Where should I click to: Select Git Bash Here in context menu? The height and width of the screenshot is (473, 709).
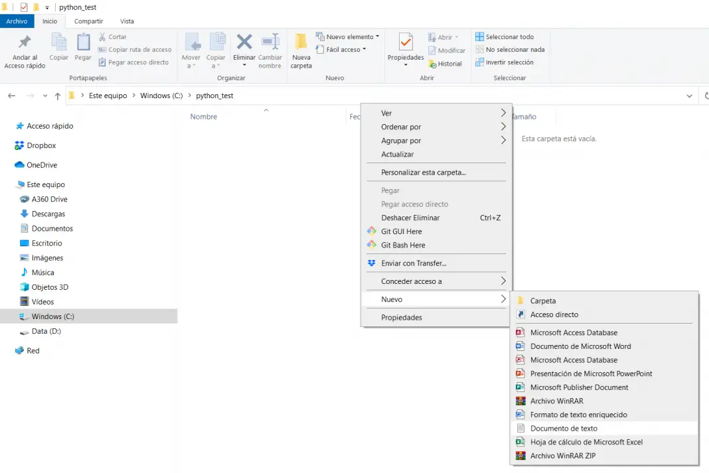pos(403,245)
